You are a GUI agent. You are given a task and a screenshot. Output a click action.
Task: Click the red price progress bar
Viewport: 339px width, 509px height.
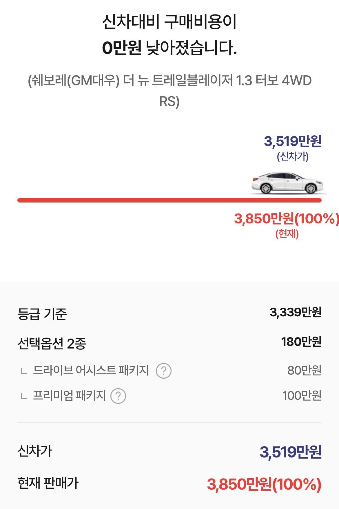pos(170,200)
